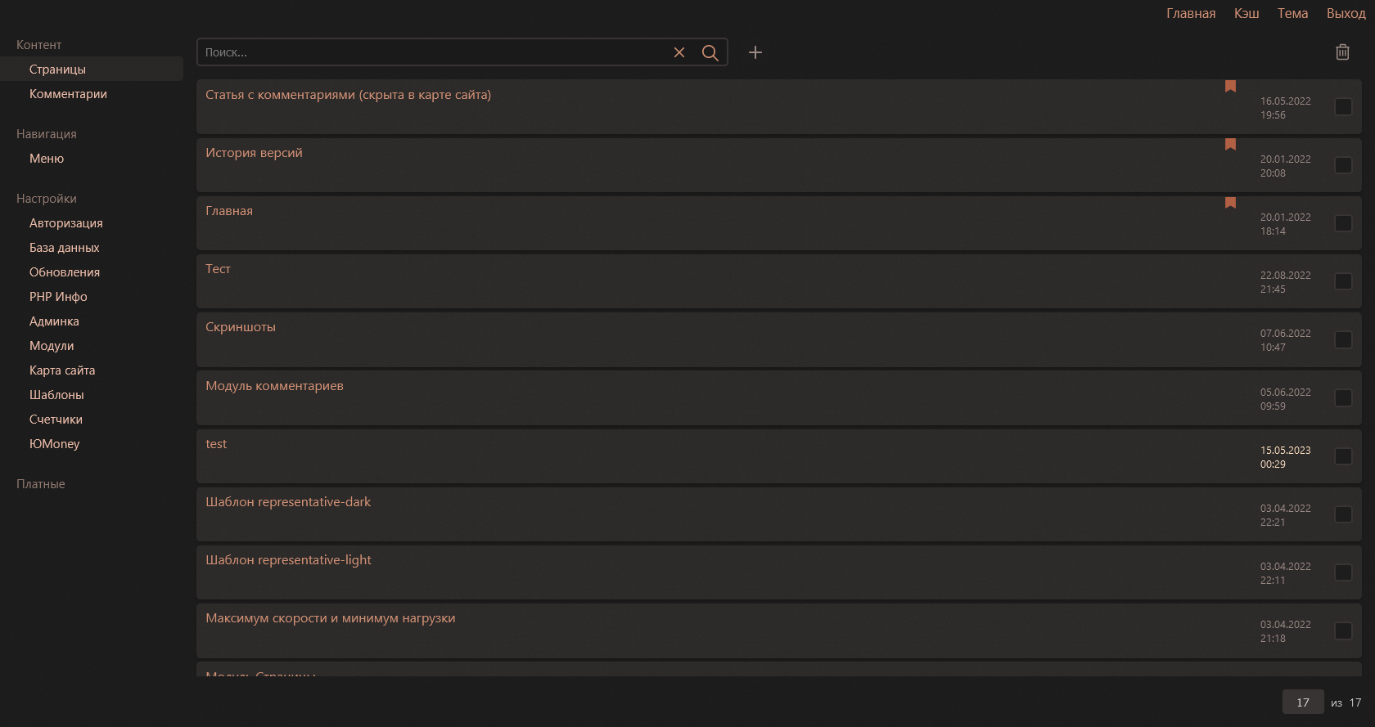Screen dimensions: 1375x727
Task: Open PHP Инфо in the sidebar
Action: tap(58, 297)
